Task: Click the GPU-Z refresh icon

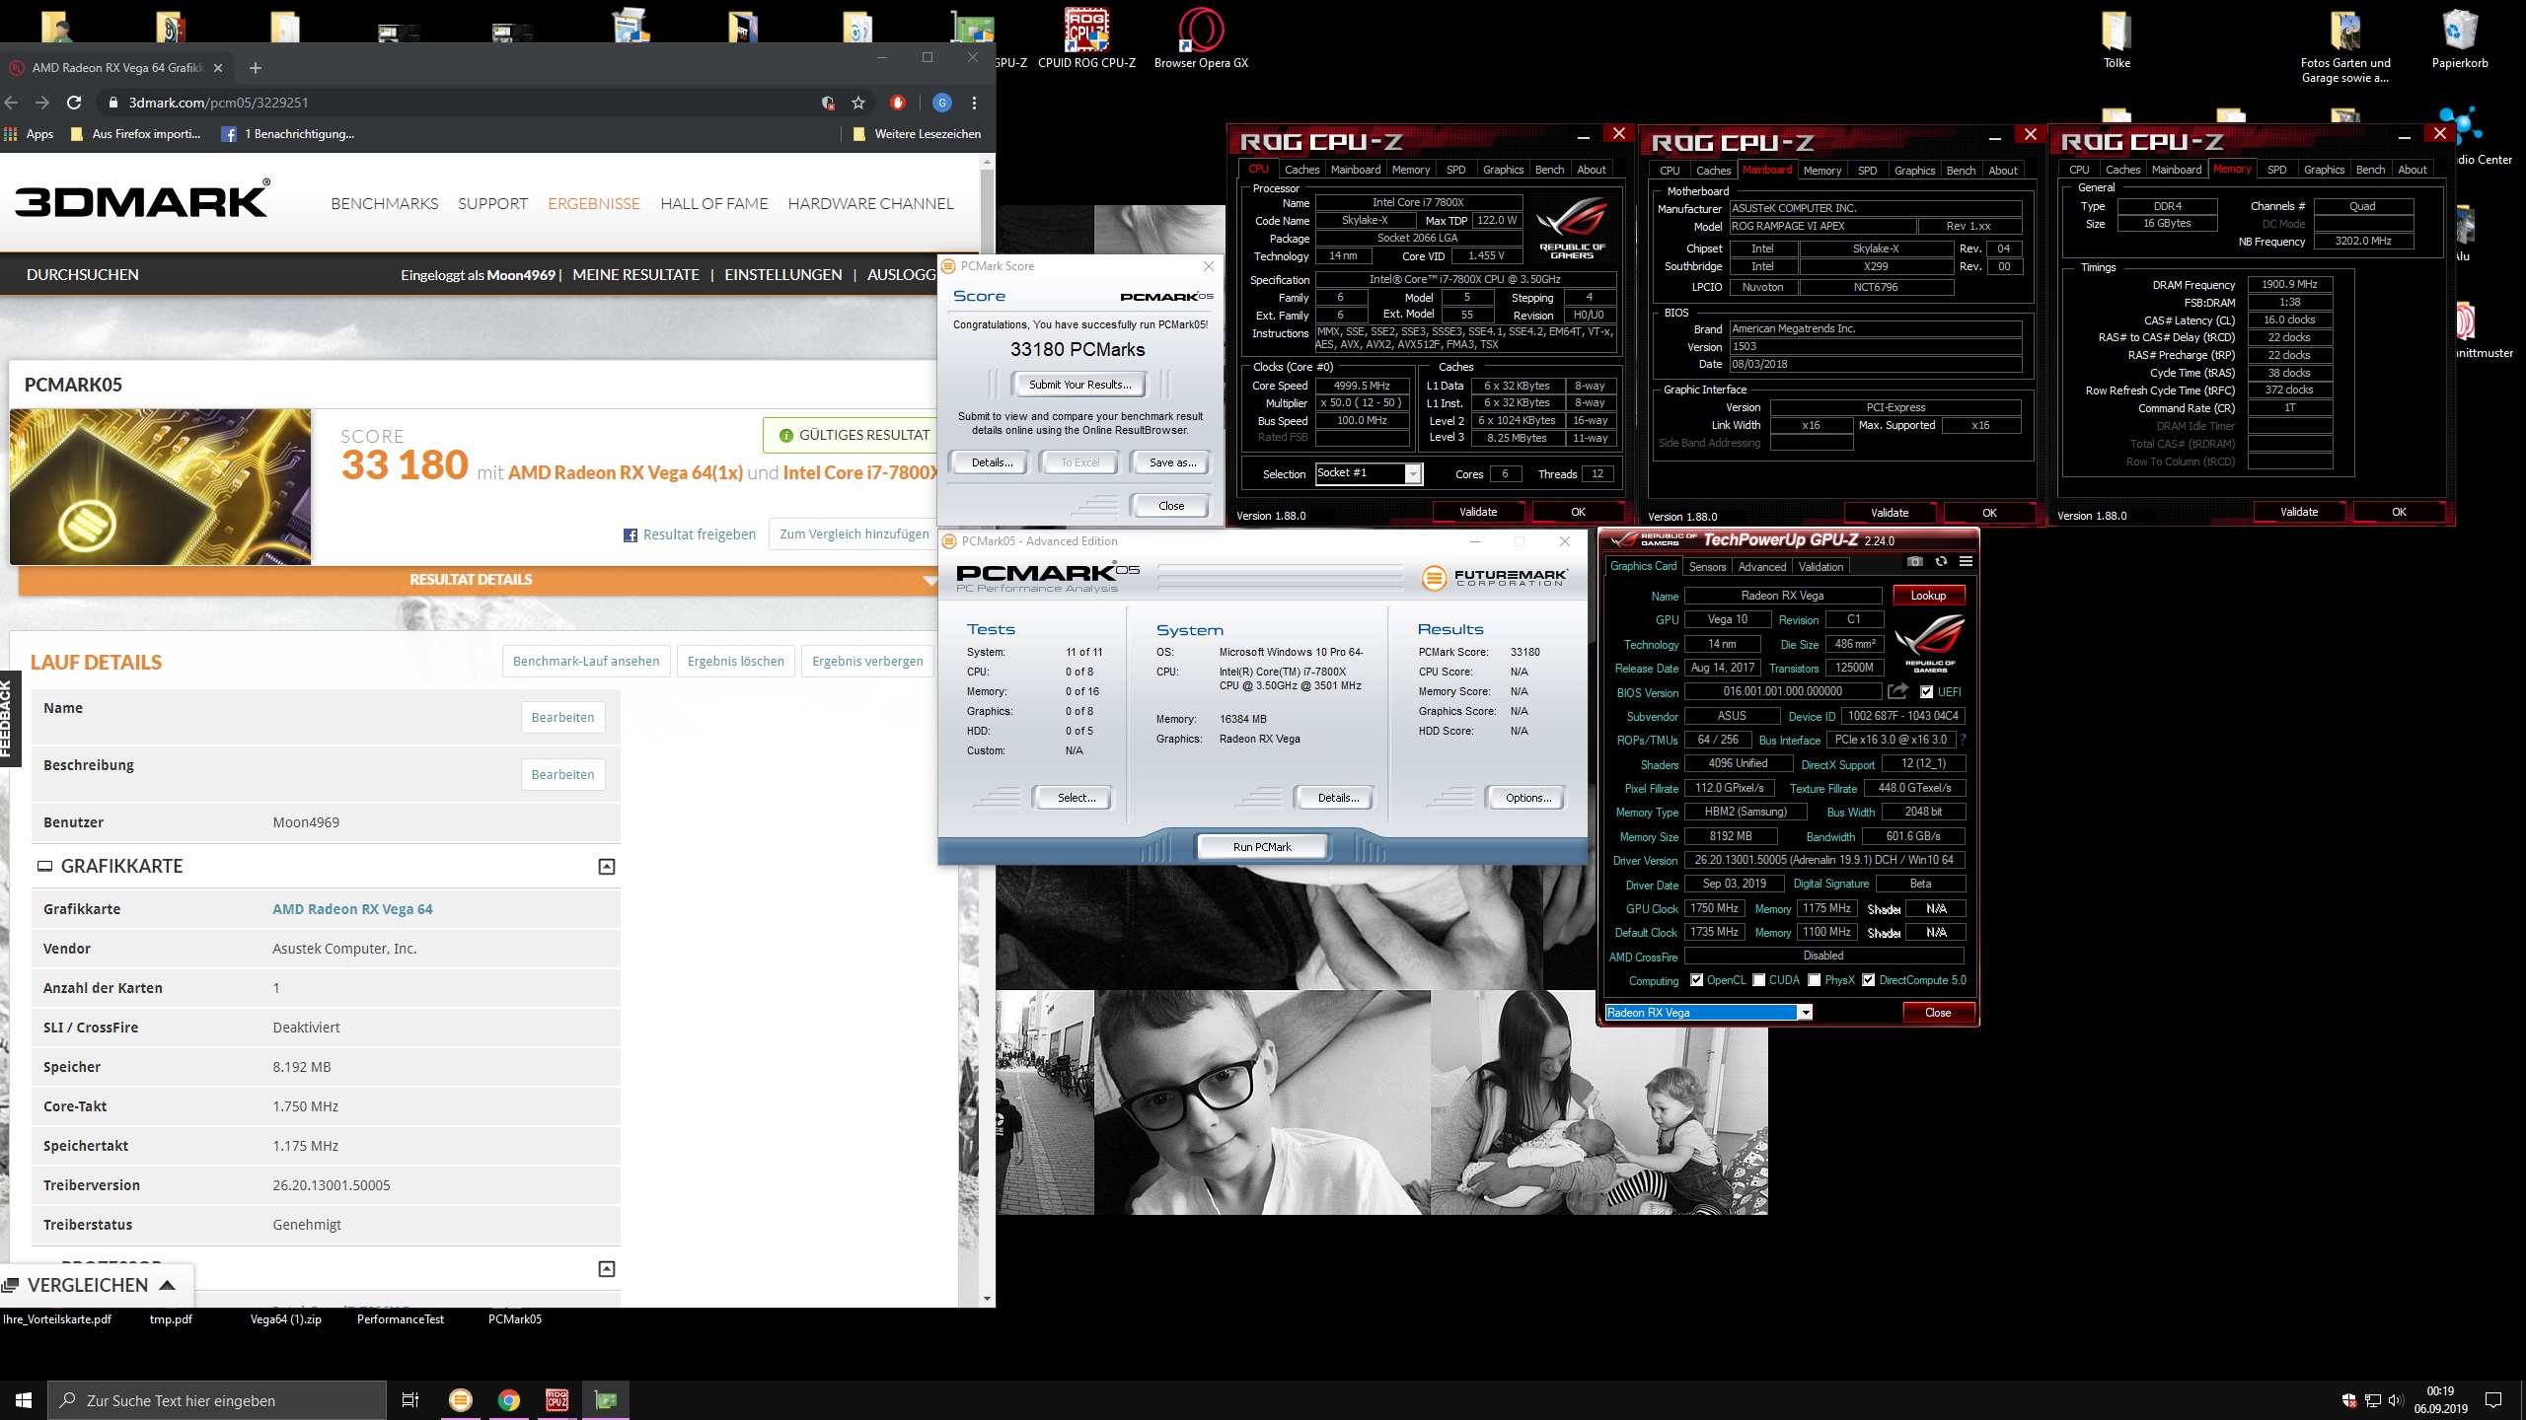Action: point(1941,562)
